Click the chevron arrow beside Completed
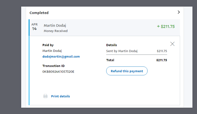Viewport: 197px width, 114px height. click(x=179, y=12)
